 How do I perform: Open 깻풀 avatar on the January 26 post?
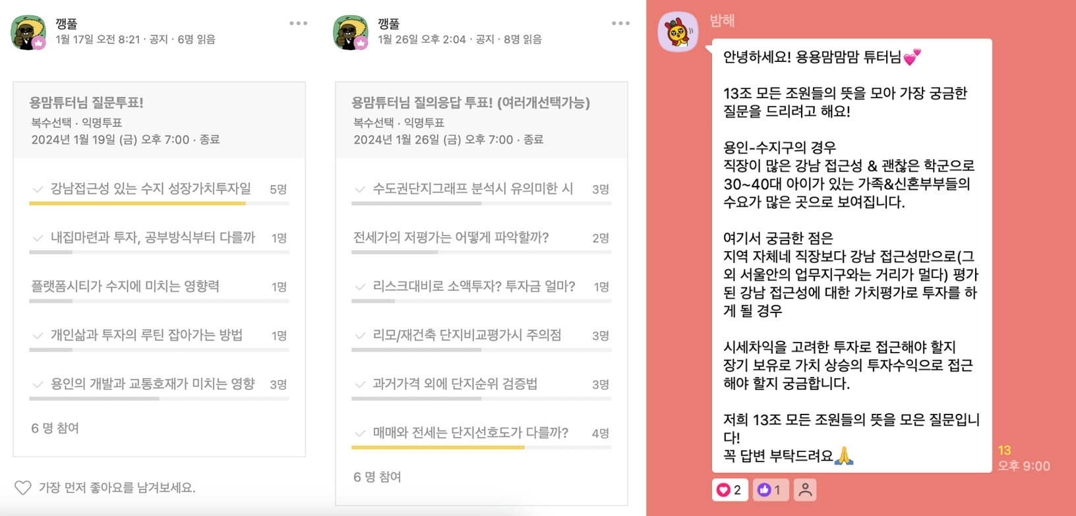350,32
